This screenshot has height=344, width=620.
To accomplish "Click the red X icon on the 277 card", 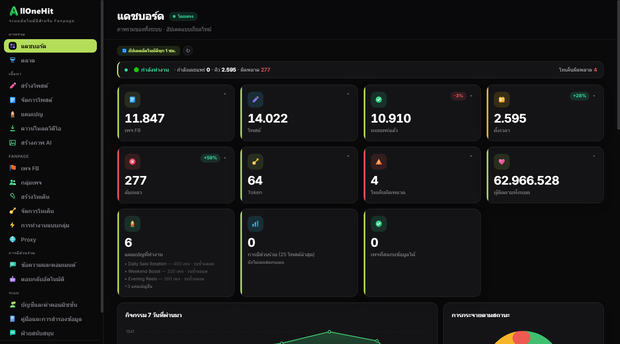I will click(132, 162).
